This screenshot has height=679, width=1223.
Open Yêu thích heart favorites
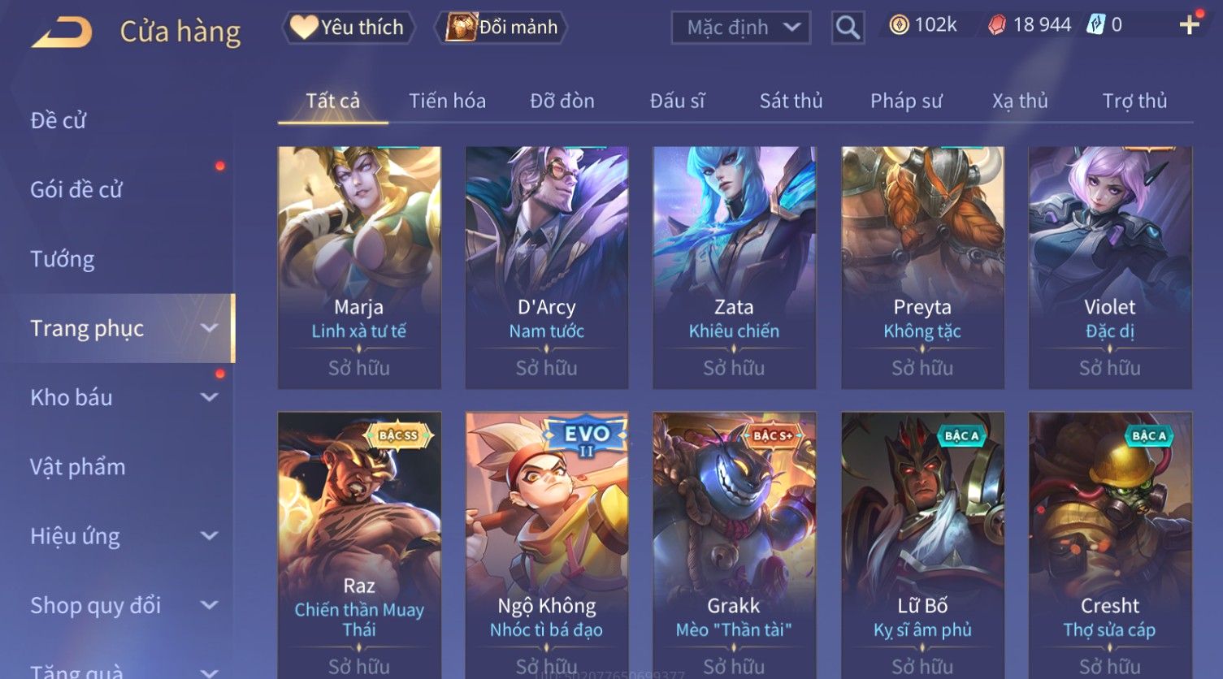click(x=348, y=28)
